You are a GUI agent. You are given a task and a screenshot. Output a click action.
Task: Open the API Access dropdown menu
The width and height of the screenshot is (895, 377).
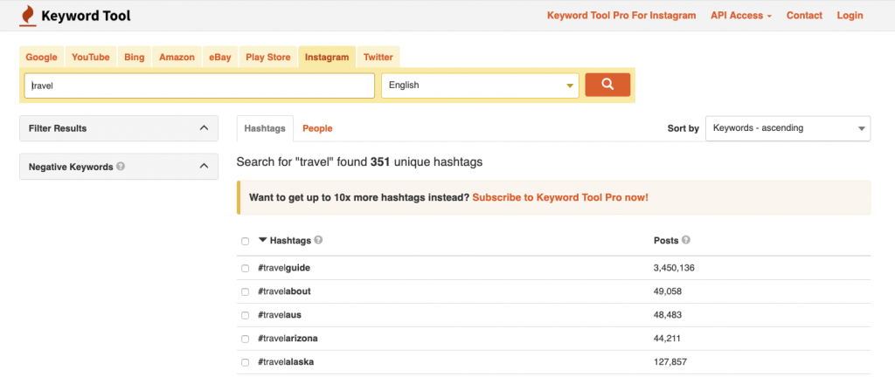pyautogui.click(x=741, y=16)
